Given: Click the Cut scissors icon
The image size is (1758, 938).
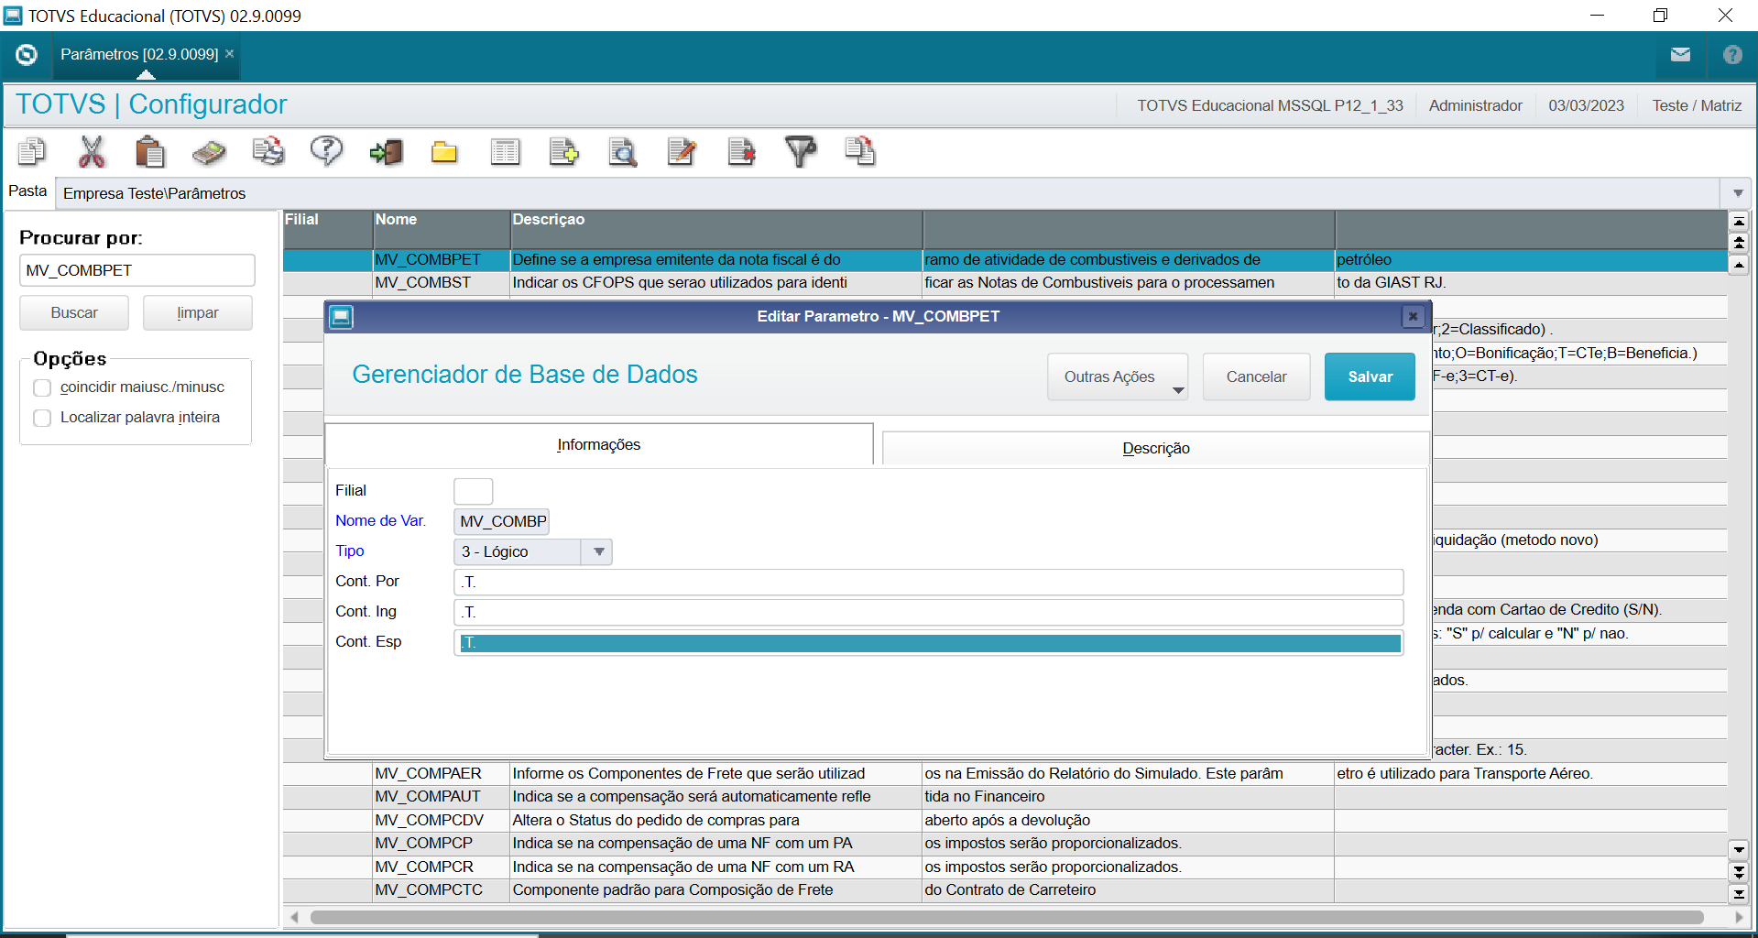Looking at the screenshot, I should pyautogui.click(x=92, y=151).
